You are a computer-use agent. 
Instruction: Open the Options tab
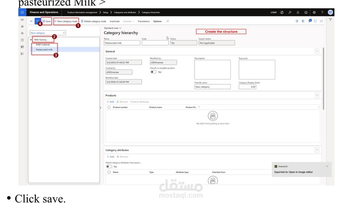[x=158, y=21]
